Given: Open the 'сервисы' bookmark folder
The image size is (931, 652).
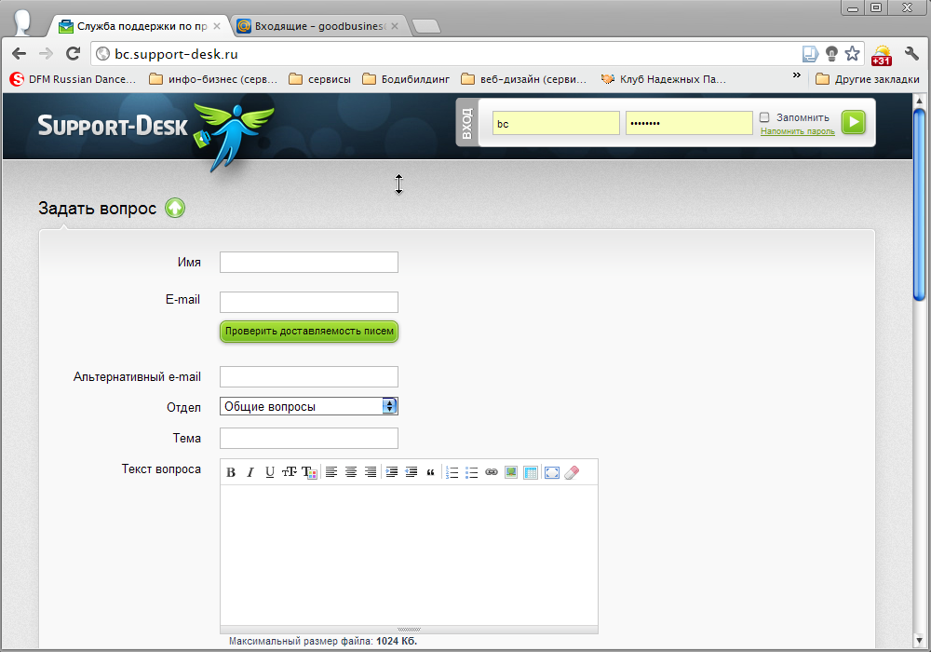Looking at the screenshot, I should (320, 79).
